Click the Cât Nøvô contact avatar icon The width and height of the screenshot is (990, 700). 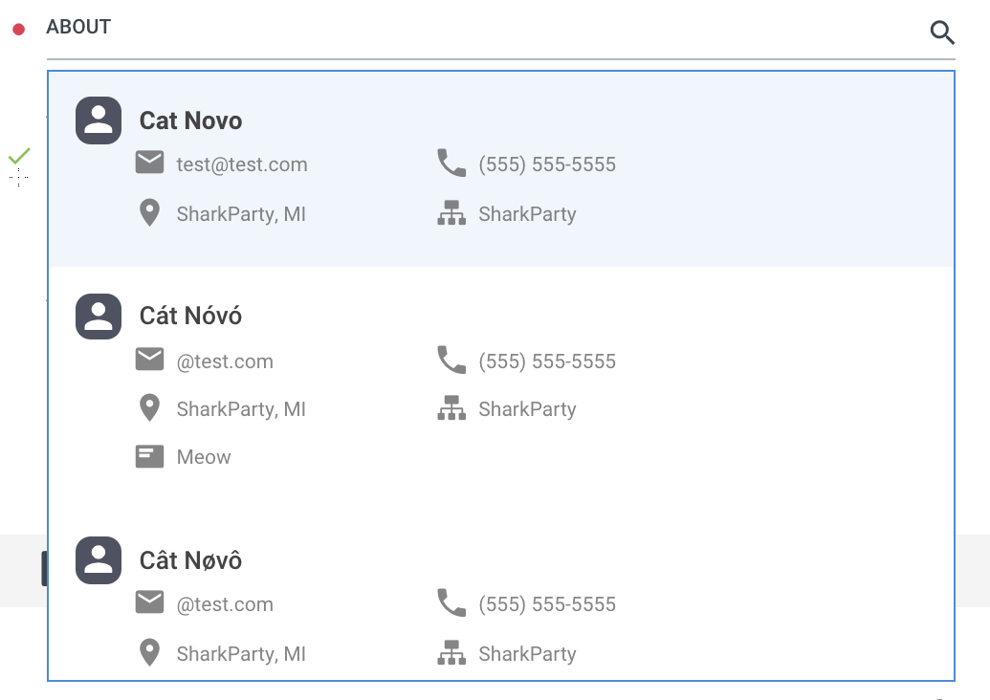[99, 560]
